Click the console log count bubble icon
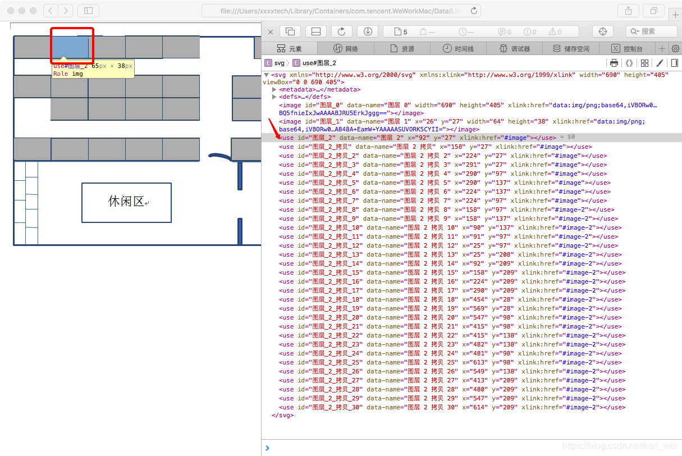Screen dimensions: 682x456 tap(505, 31)
